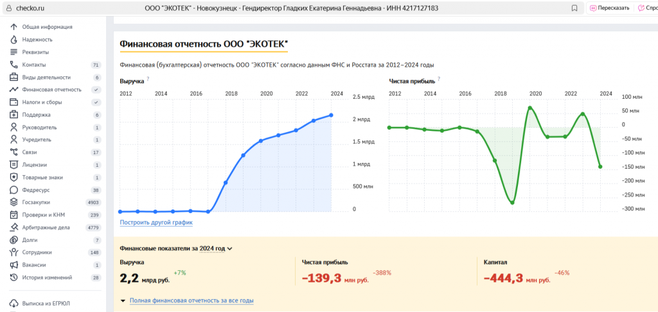Click the cart icon beside Госзакупки
658x312 pixels.
[x=13, y=202]
